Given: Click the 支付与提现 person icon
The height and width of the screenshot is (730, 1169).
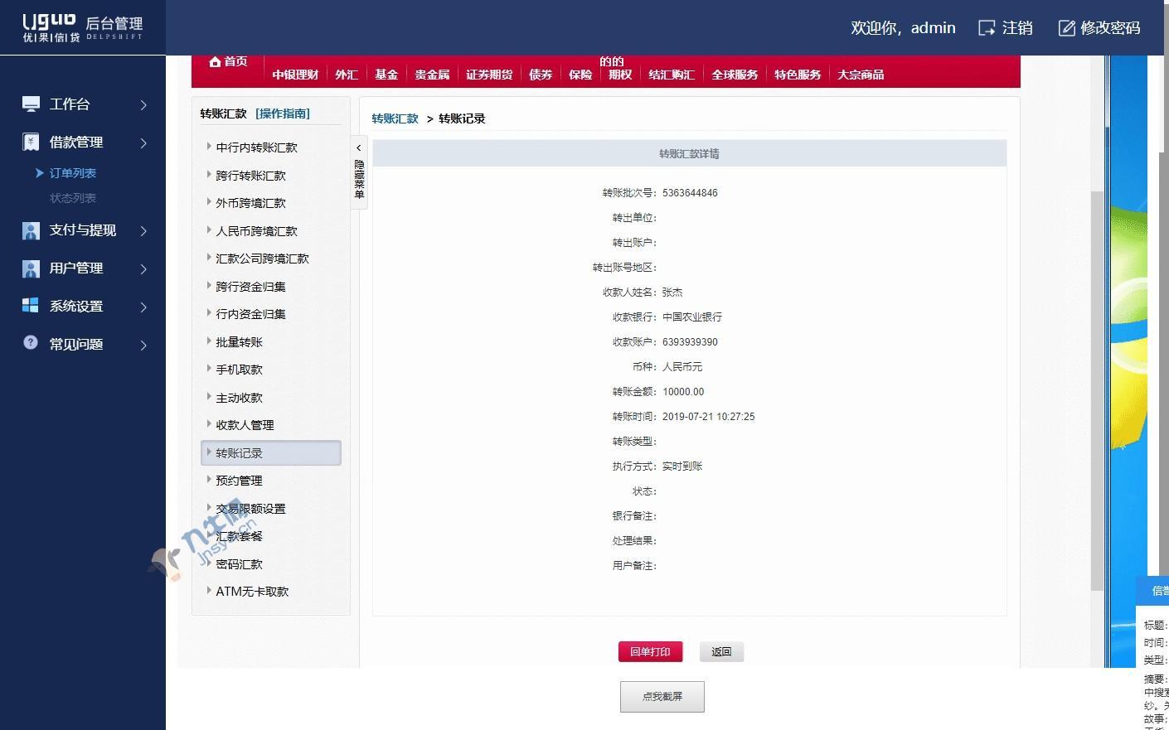Looking at the screenshot, I should (31, 230).
